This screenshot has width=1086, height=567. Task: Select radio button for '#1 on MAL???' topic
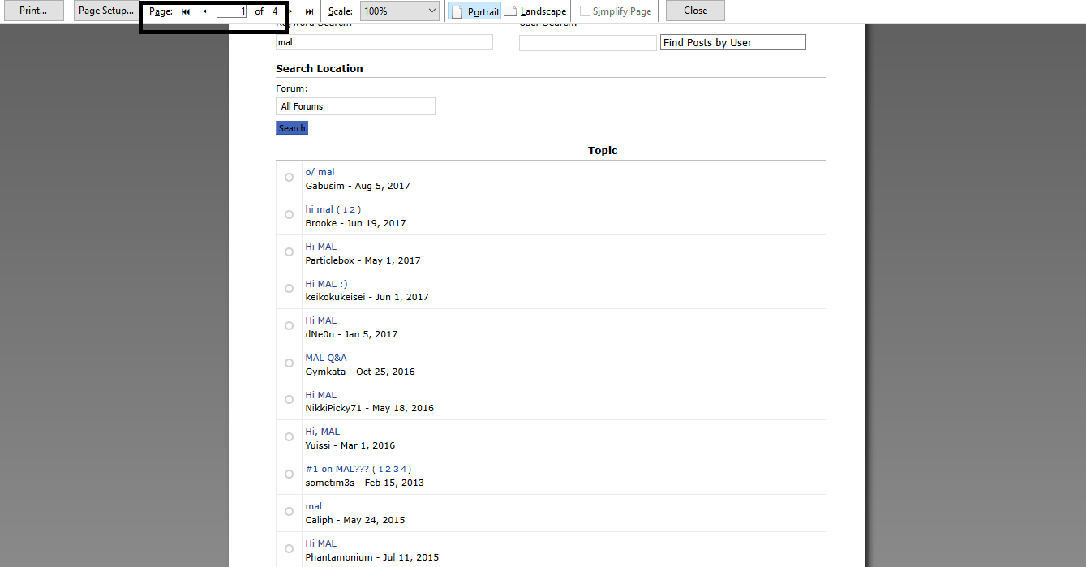[x=290, y=475]
